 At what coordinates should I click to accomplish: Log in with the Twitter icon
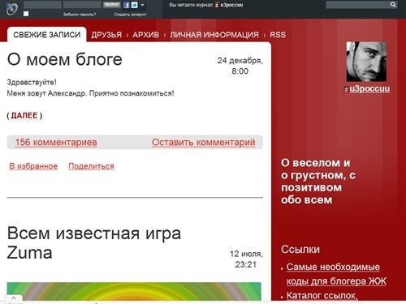(x=134, y=5)
